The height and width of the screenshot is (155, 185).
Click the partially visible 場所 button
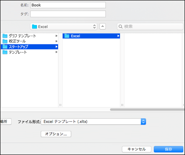coord(6,122)
